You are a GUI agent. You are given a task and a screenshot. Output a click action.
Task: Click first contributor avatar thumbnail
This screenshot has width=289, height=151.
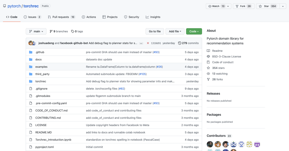click(x=210, y=144)
